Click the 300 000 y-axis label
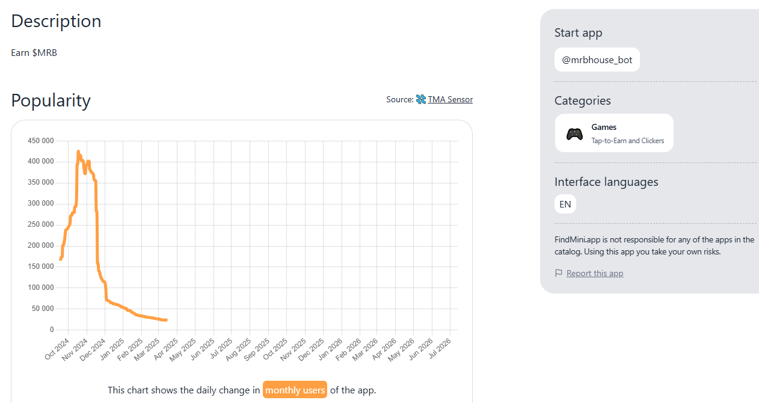 coord(41,204)
